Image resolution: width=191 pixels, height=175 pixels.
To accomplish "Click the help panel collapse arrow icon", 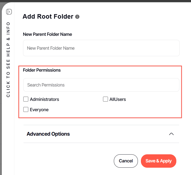I will coord(9,12).
